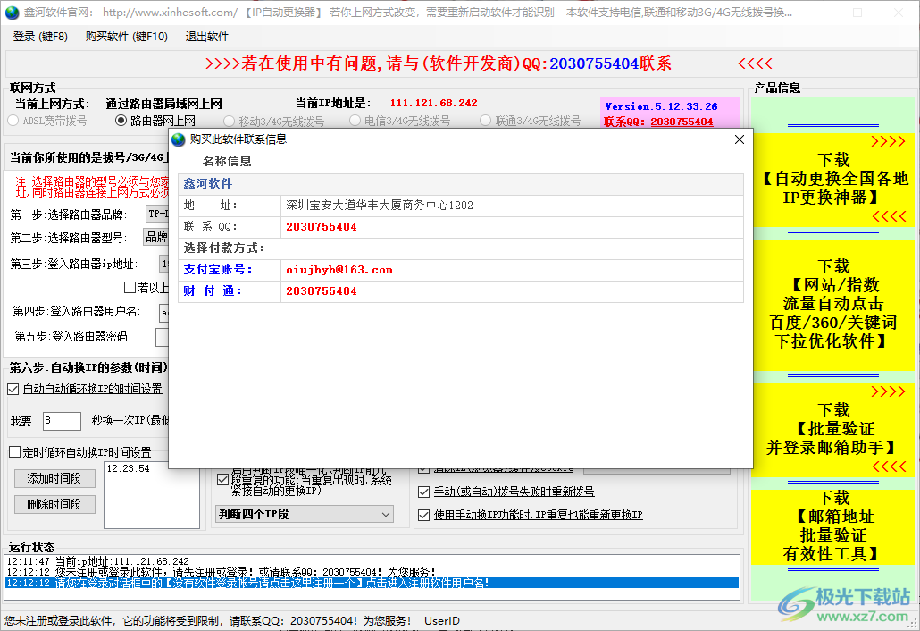Image resolution: width=920 pixels, height=631 pixels.
Task: Click the 支付宝账号 label in the dialog
Action: tap(218, 269)
